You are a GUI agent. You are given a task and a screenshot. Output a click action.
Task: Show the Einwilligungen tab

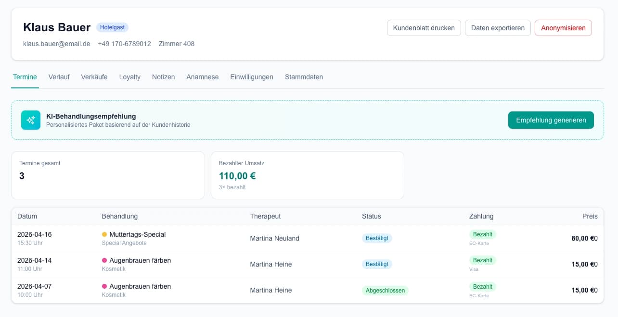click(x=251, y=77)
